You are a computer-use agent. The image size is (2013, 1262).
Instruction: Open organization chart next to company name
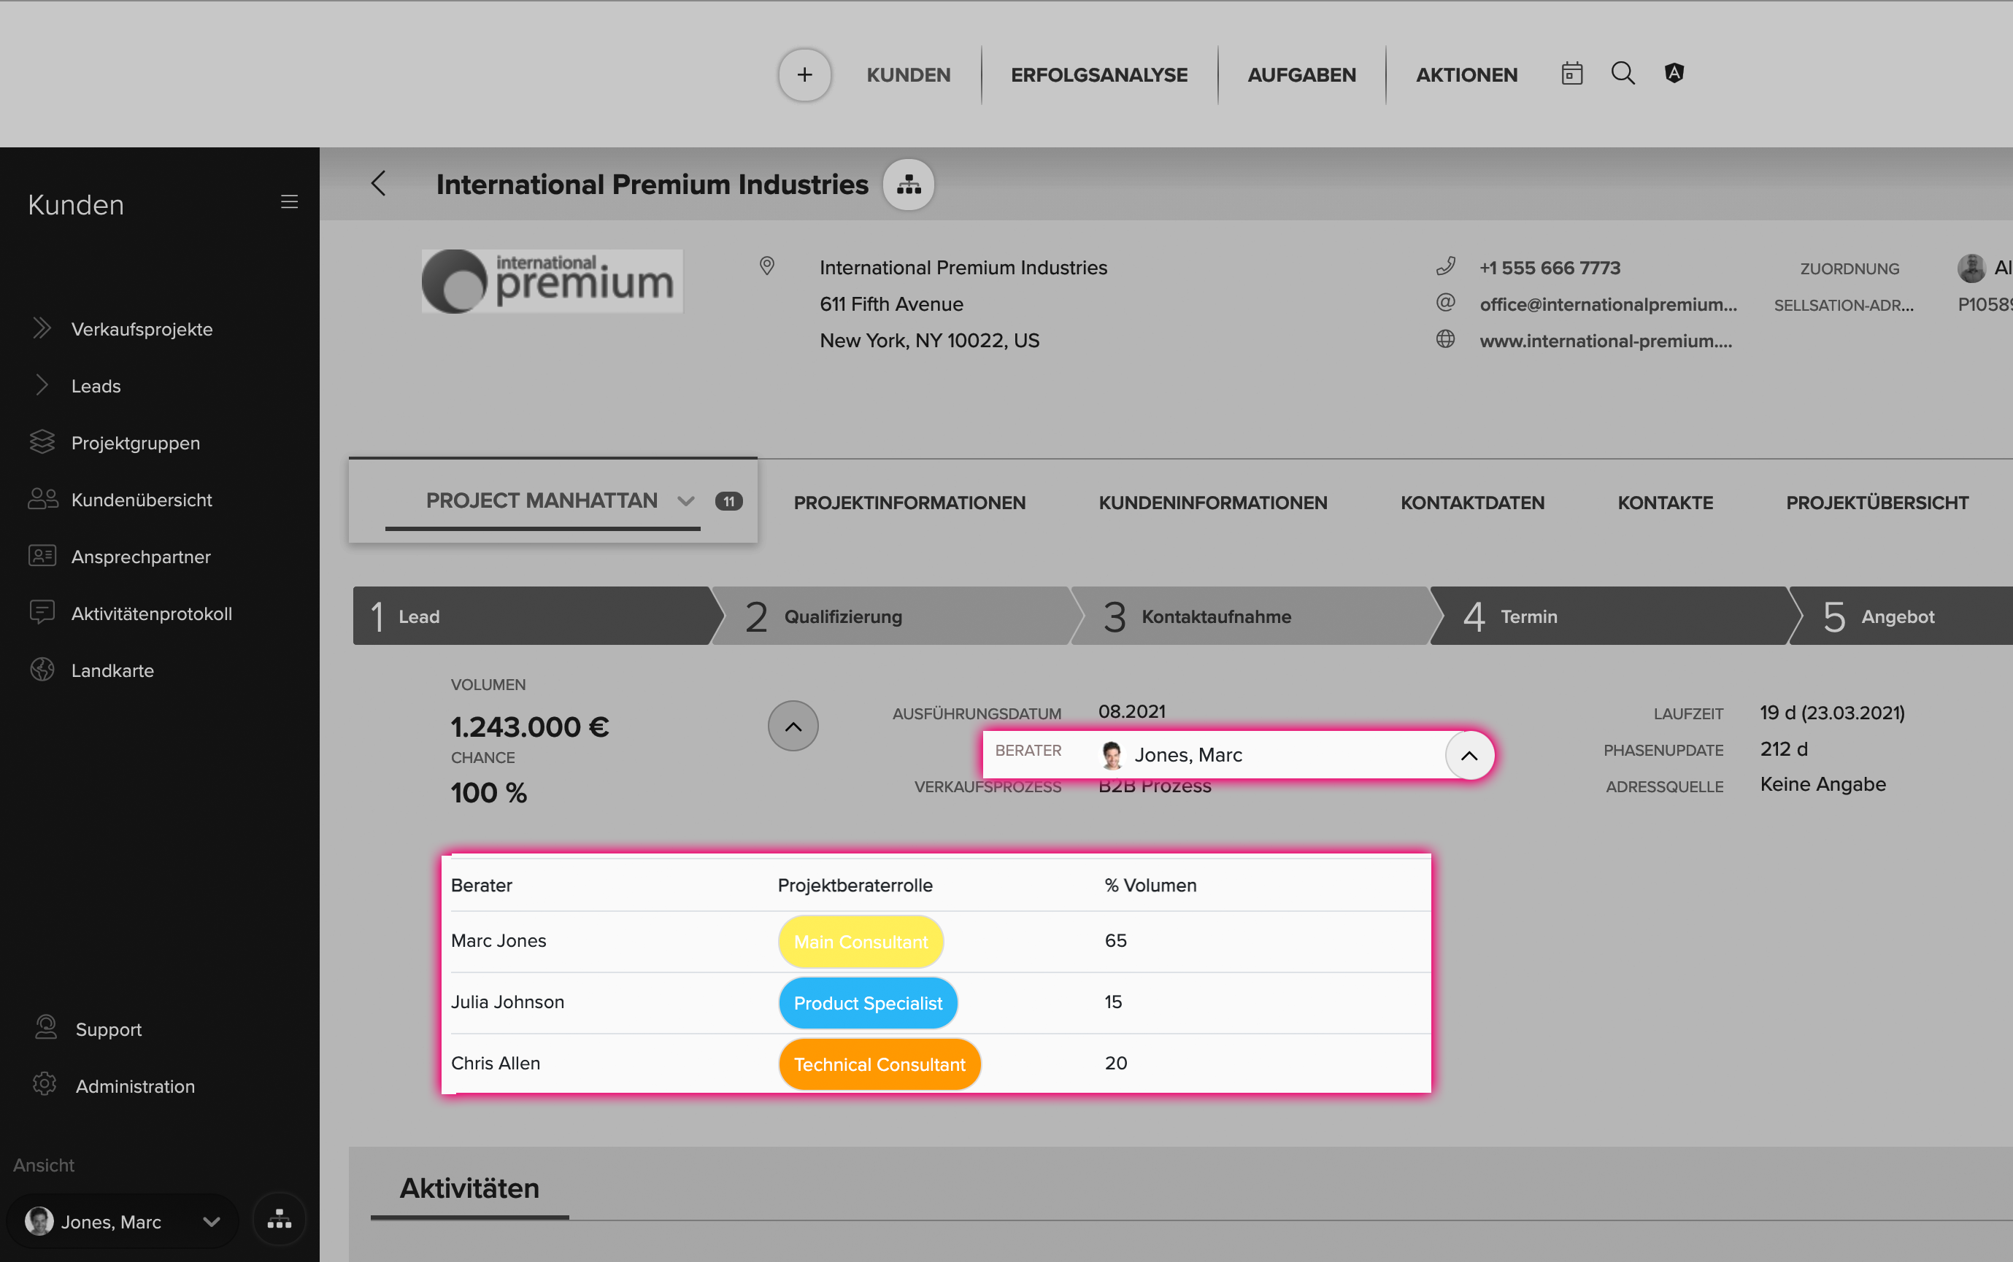click(x=909, y=185)
